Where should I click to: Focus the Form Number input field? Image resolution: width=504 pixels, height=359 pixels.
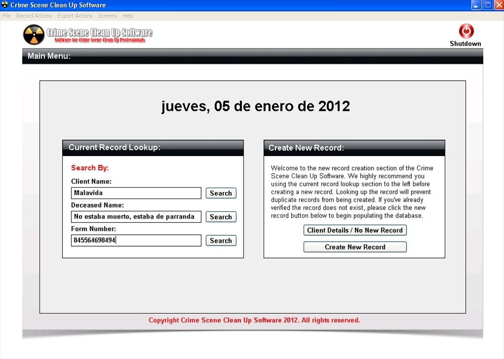pos(136,240)
